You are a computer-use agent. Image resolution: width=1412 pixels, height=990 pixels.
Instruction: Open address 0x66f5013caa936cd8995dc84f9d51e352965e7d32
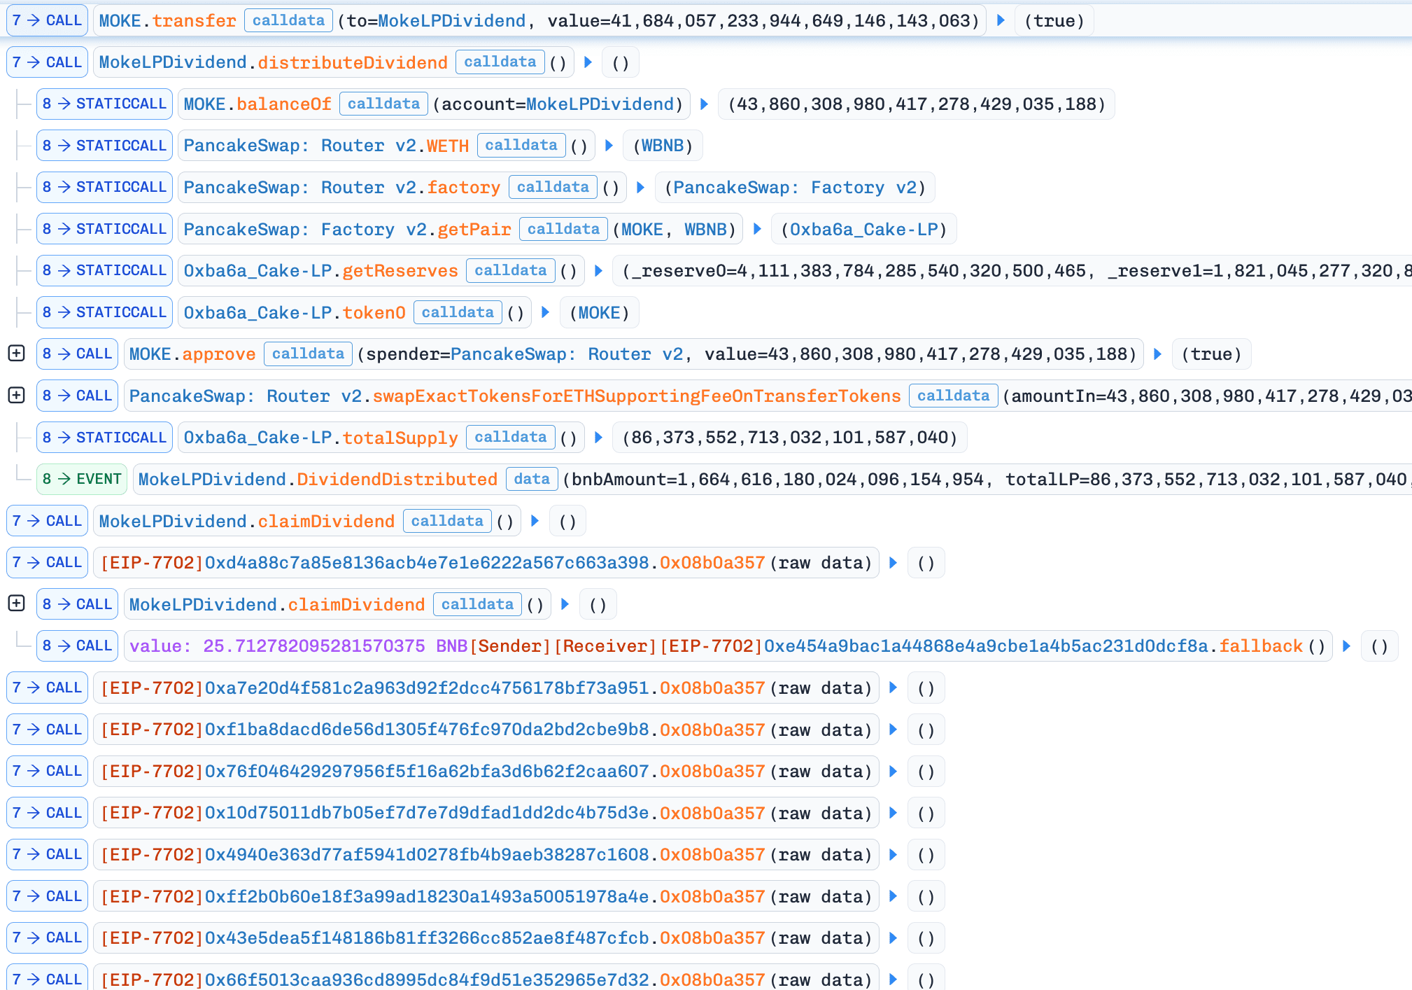click(427, 979)
